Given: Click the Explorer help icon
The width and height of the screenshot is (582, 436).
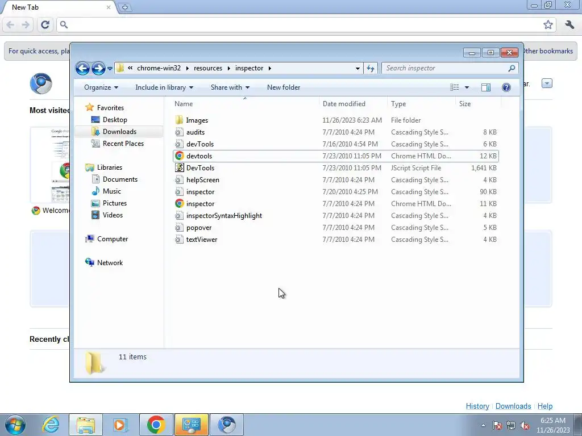Looking at the screenshot, I should click(506, 87).
